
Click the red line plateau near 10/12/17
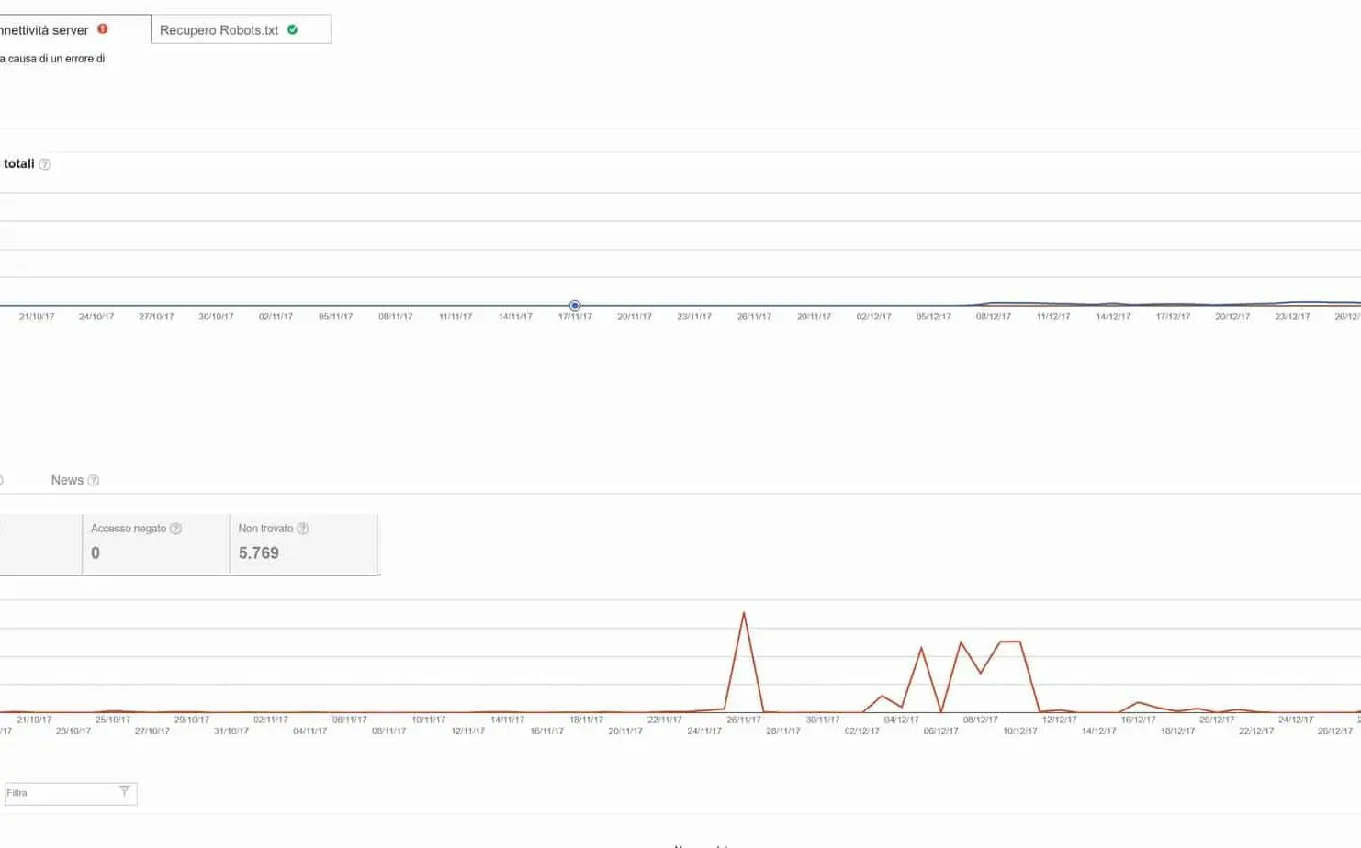pos(1010,642)
